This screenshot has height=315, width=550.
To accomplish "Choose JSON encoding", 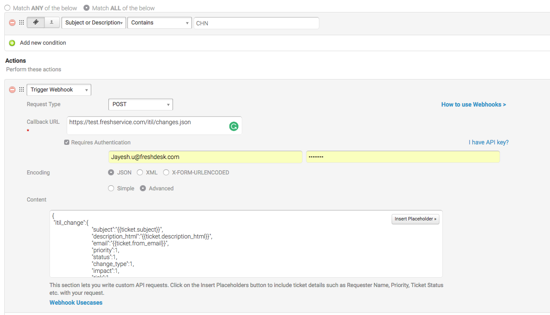I will coord(111,172).
